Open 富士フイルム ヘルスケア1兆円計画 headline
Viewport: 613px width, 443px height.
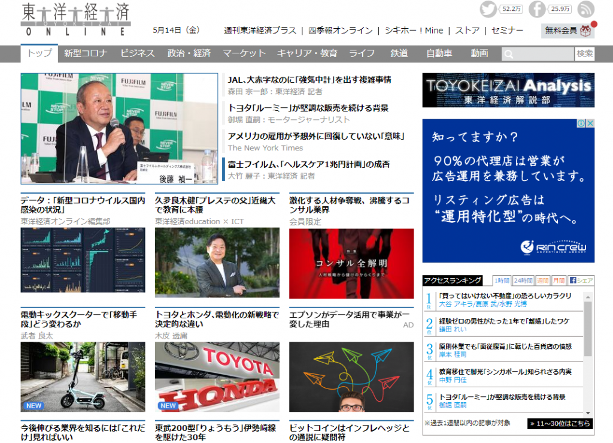point(309,164)
